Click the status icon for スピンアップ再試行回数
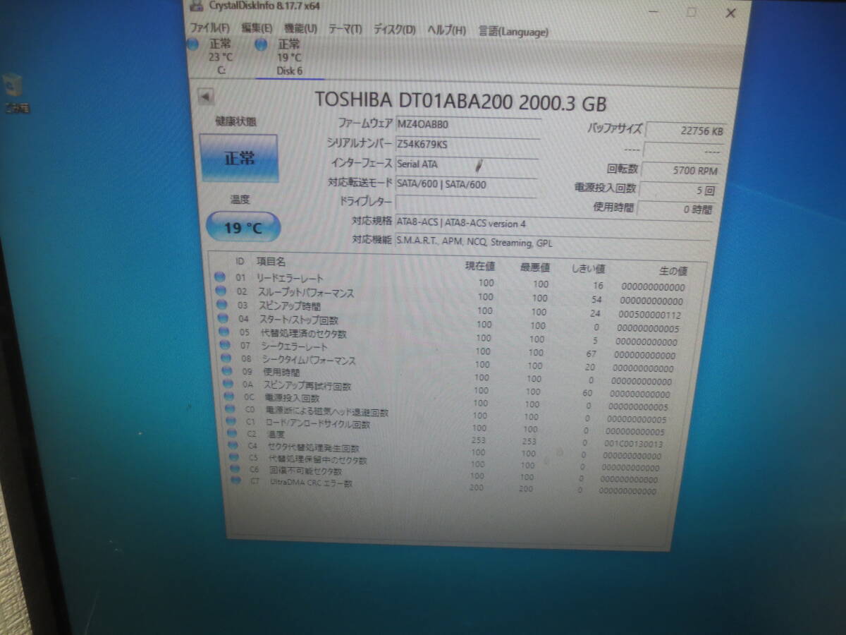This screenshot has height=635, width=846. coord(228,385)
